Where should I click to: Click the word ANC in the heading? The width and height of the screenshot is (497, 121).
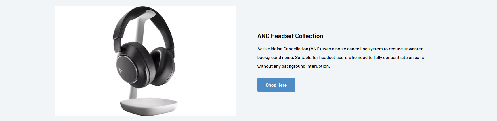click(x=263, y=36)
